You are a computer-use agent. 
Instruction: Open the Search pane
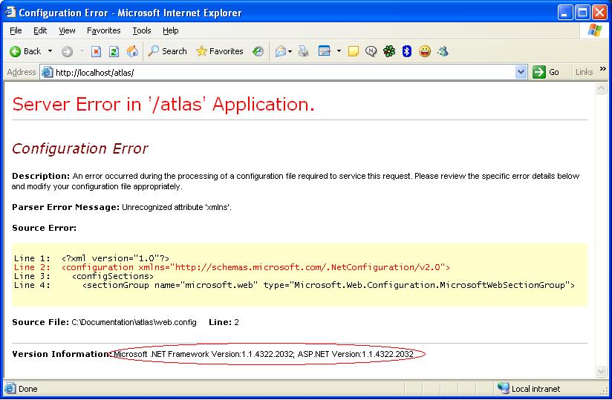pos(167,51)
